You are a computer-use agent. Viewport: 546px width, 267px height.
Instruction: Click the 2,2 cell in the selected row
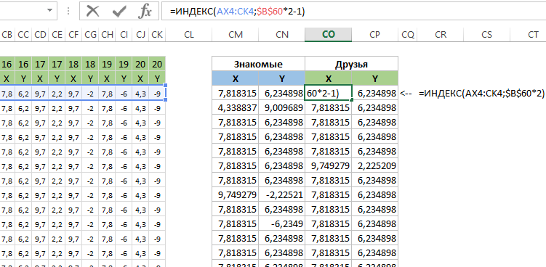tap(57, 93)
